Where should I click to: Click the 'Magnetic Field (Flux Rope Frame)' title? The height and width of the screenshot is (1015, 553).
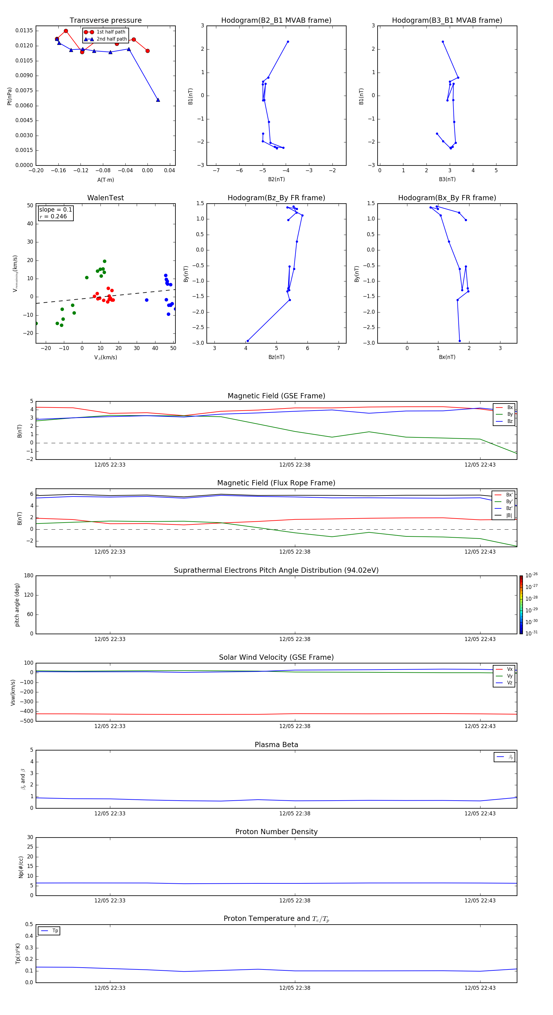tap(276, 483)
